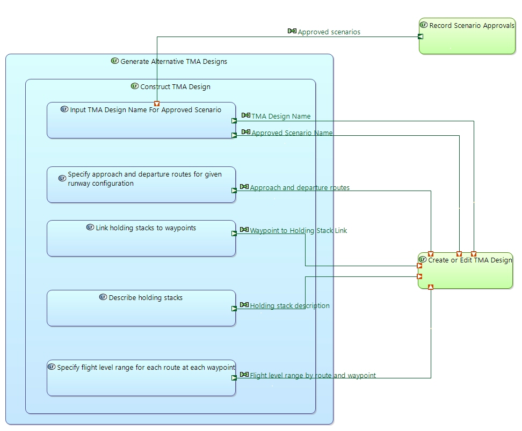The height and width of the screenshot is (431, 522).
Task: Select output port of Specify approach and departure routes
Action: pyautogui.click(x=234, y=191)
